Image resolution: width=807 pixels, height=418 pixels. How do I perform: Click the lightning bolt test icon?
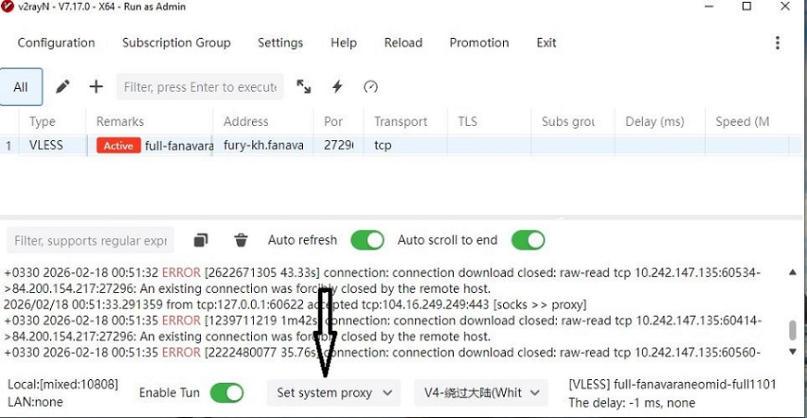[x=337, y=87]
